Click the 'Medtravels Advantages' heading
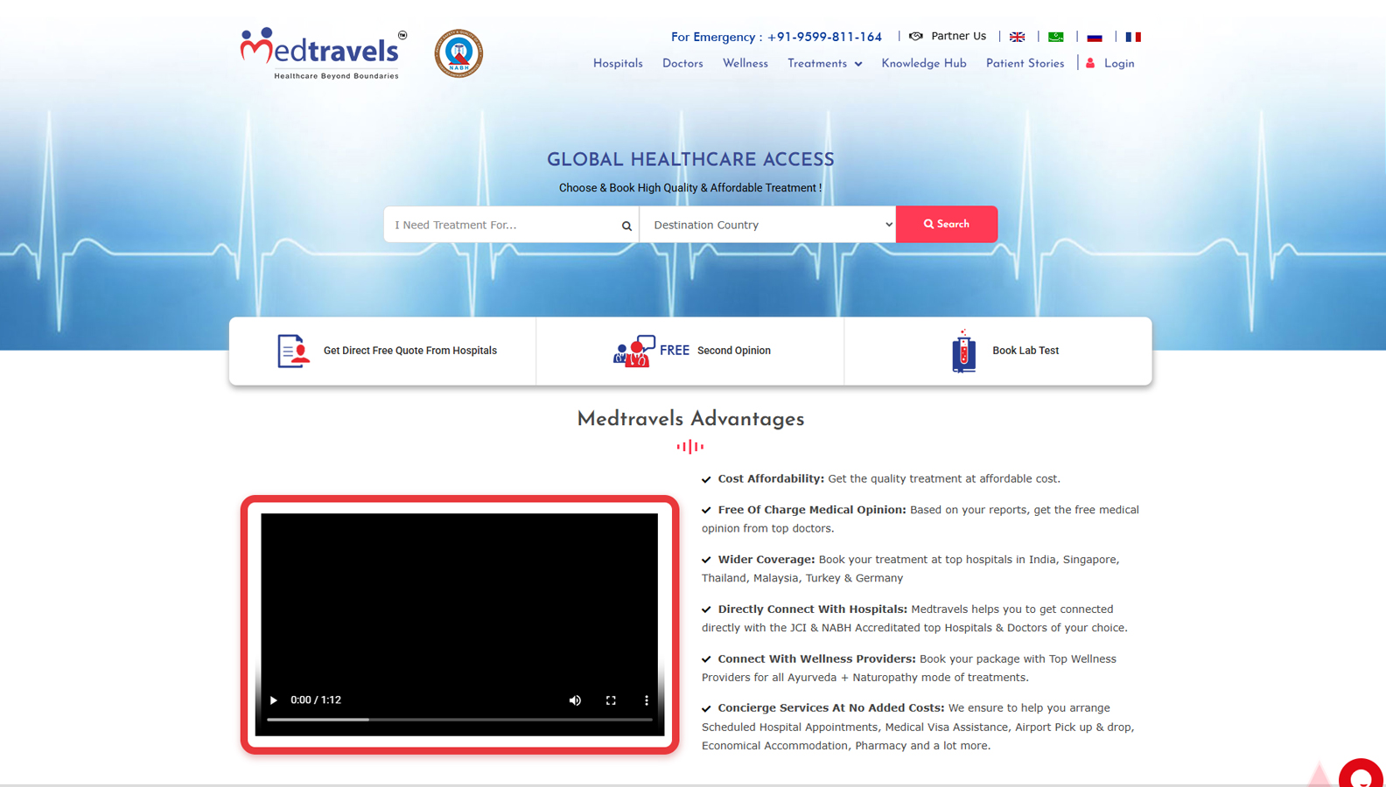 click(690, 419)
